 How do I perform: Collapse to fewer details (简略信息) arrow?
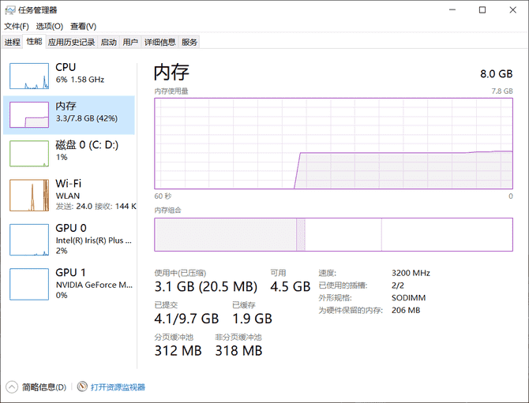coord(12,387)
